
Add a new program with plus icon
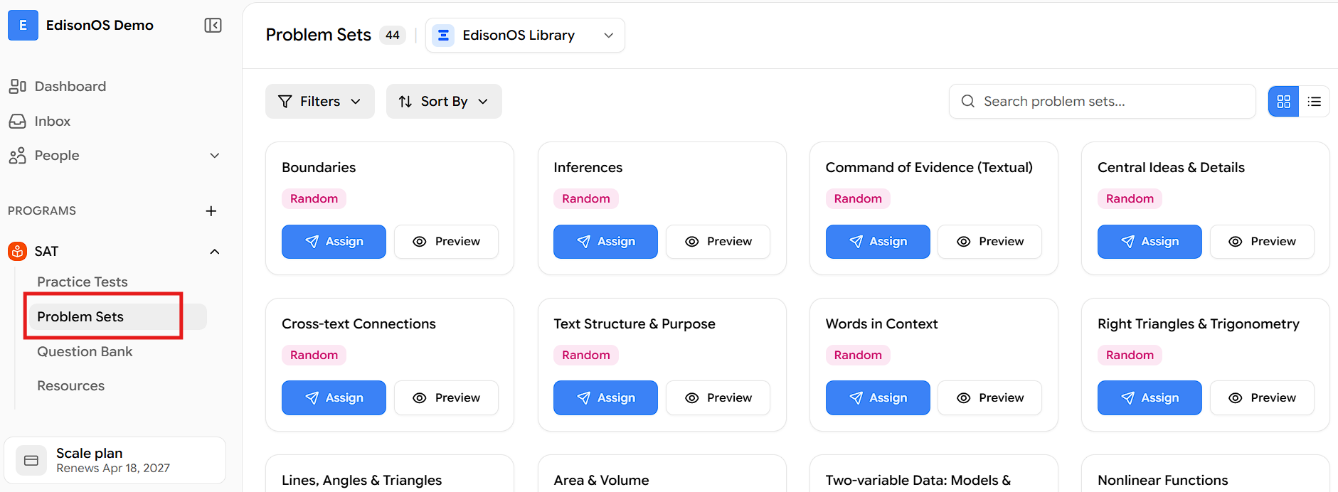point(211,211)
